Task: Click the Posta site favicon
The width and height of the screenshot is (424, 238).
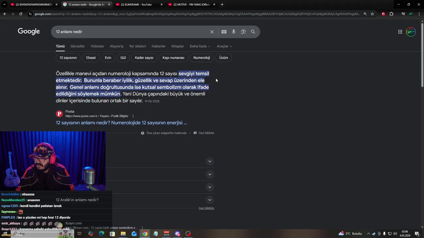Action: (59, 114)
